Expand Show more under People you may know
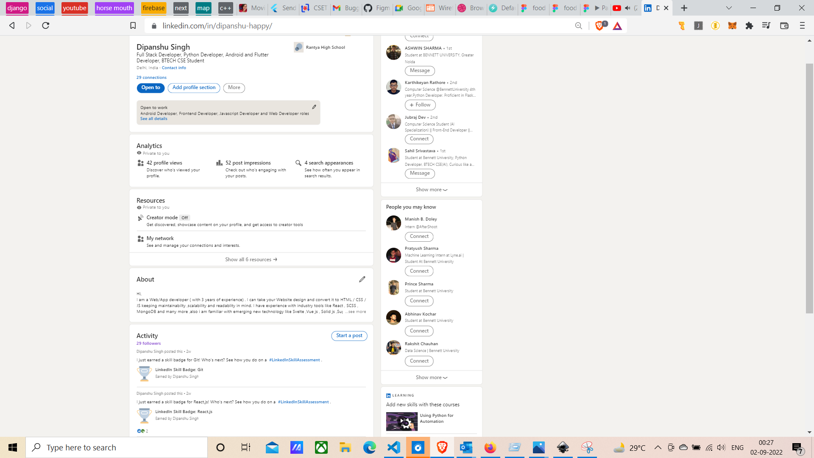The width and height of the screenshot is (814, 458). pos(431,377)
